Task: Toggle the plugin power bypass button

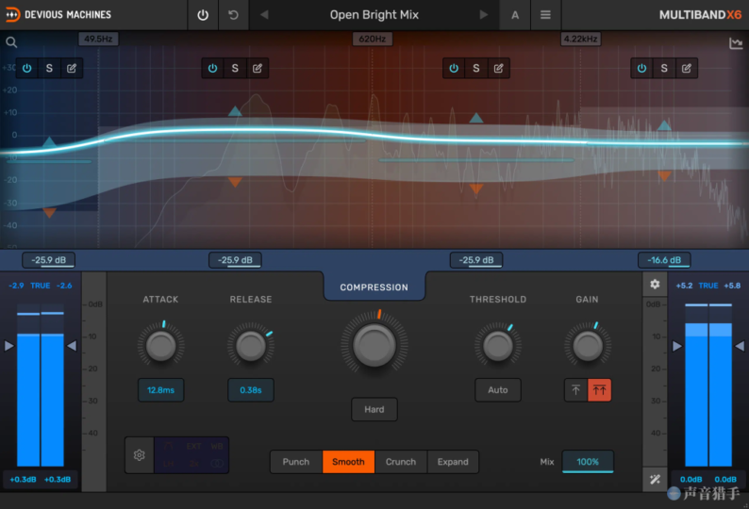Action: pos(203,15)
